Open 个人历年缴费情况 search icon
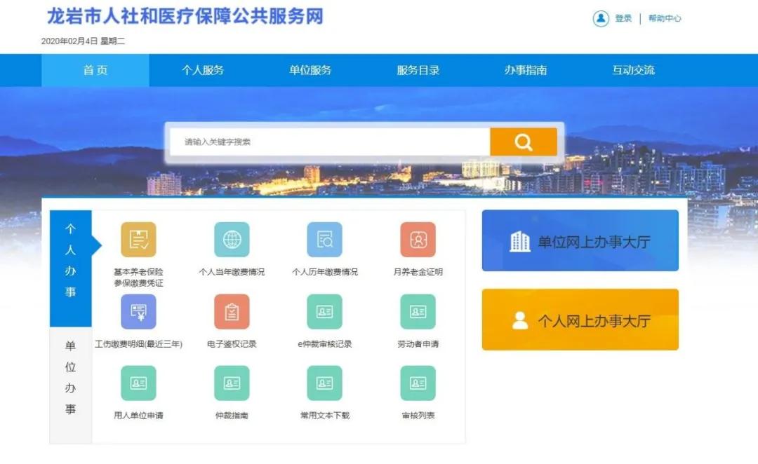 tap(324, 240)
